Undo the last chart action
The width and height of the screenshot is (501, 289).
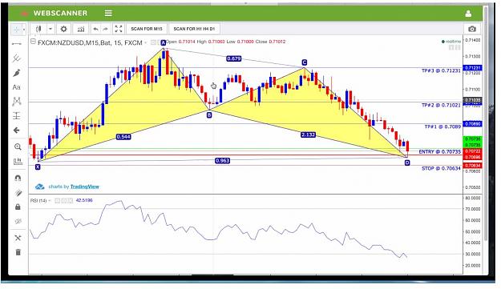pyautogui.click(x=95, y=29)
